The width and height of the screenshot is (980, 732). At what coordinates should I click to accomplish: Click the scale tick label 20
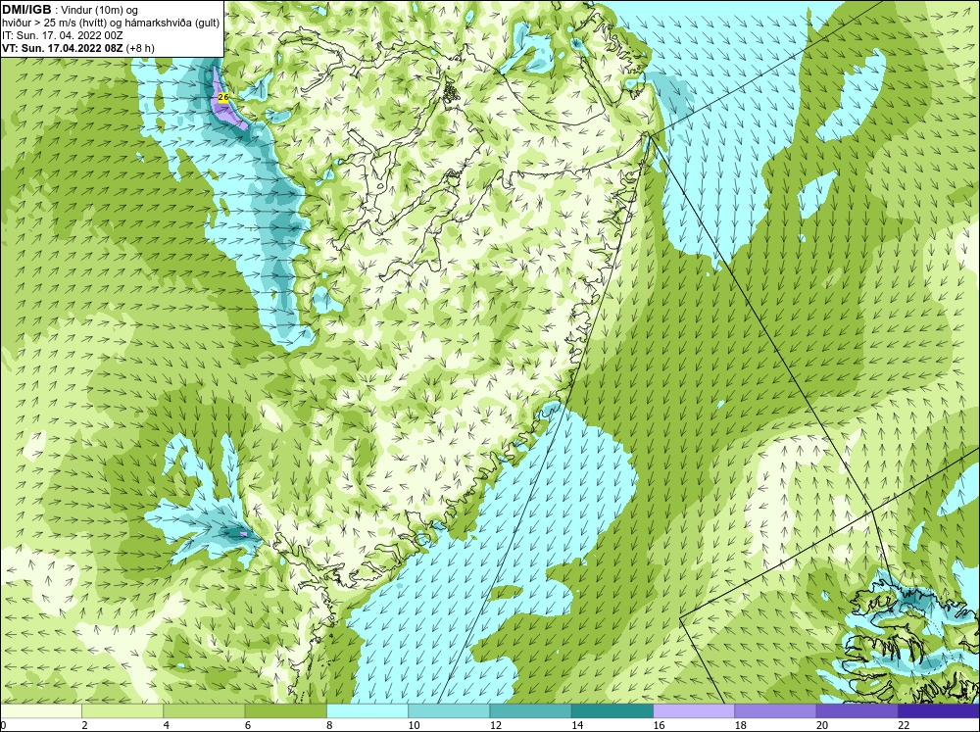pyautogui.click(x=822, y=725)
